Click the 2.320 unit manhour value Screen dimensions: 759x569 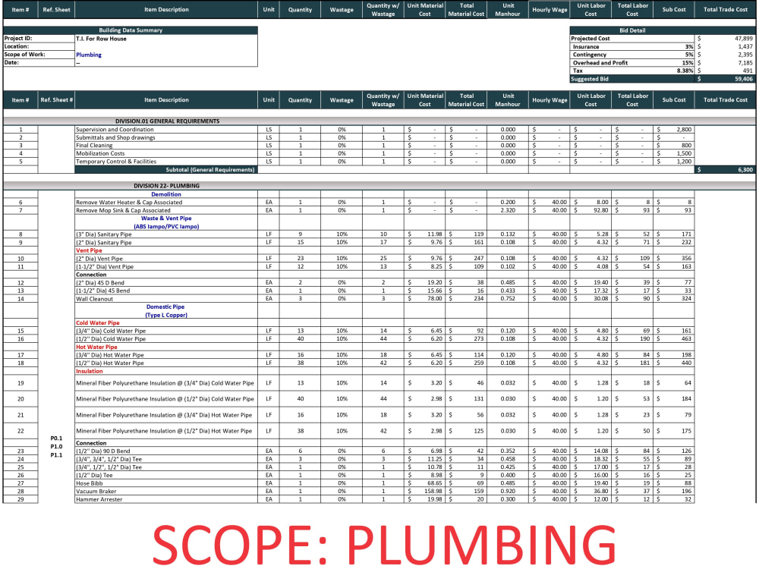508,210
